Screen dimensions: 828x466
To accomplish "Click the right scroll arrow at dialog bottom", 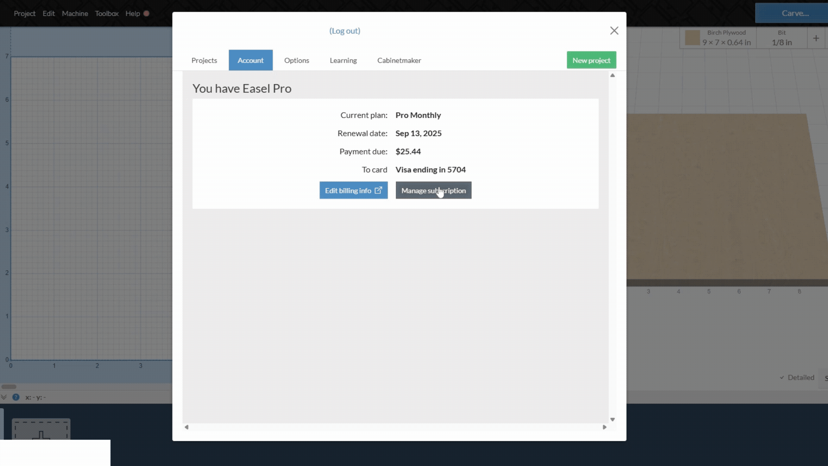I will click(x=605, y=427).
